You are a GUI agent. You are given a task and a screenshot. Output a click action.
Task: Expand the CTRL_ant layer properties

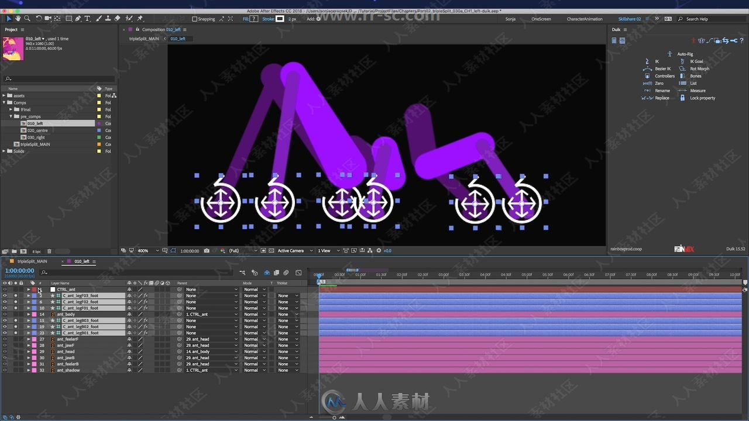click(28, 289)
